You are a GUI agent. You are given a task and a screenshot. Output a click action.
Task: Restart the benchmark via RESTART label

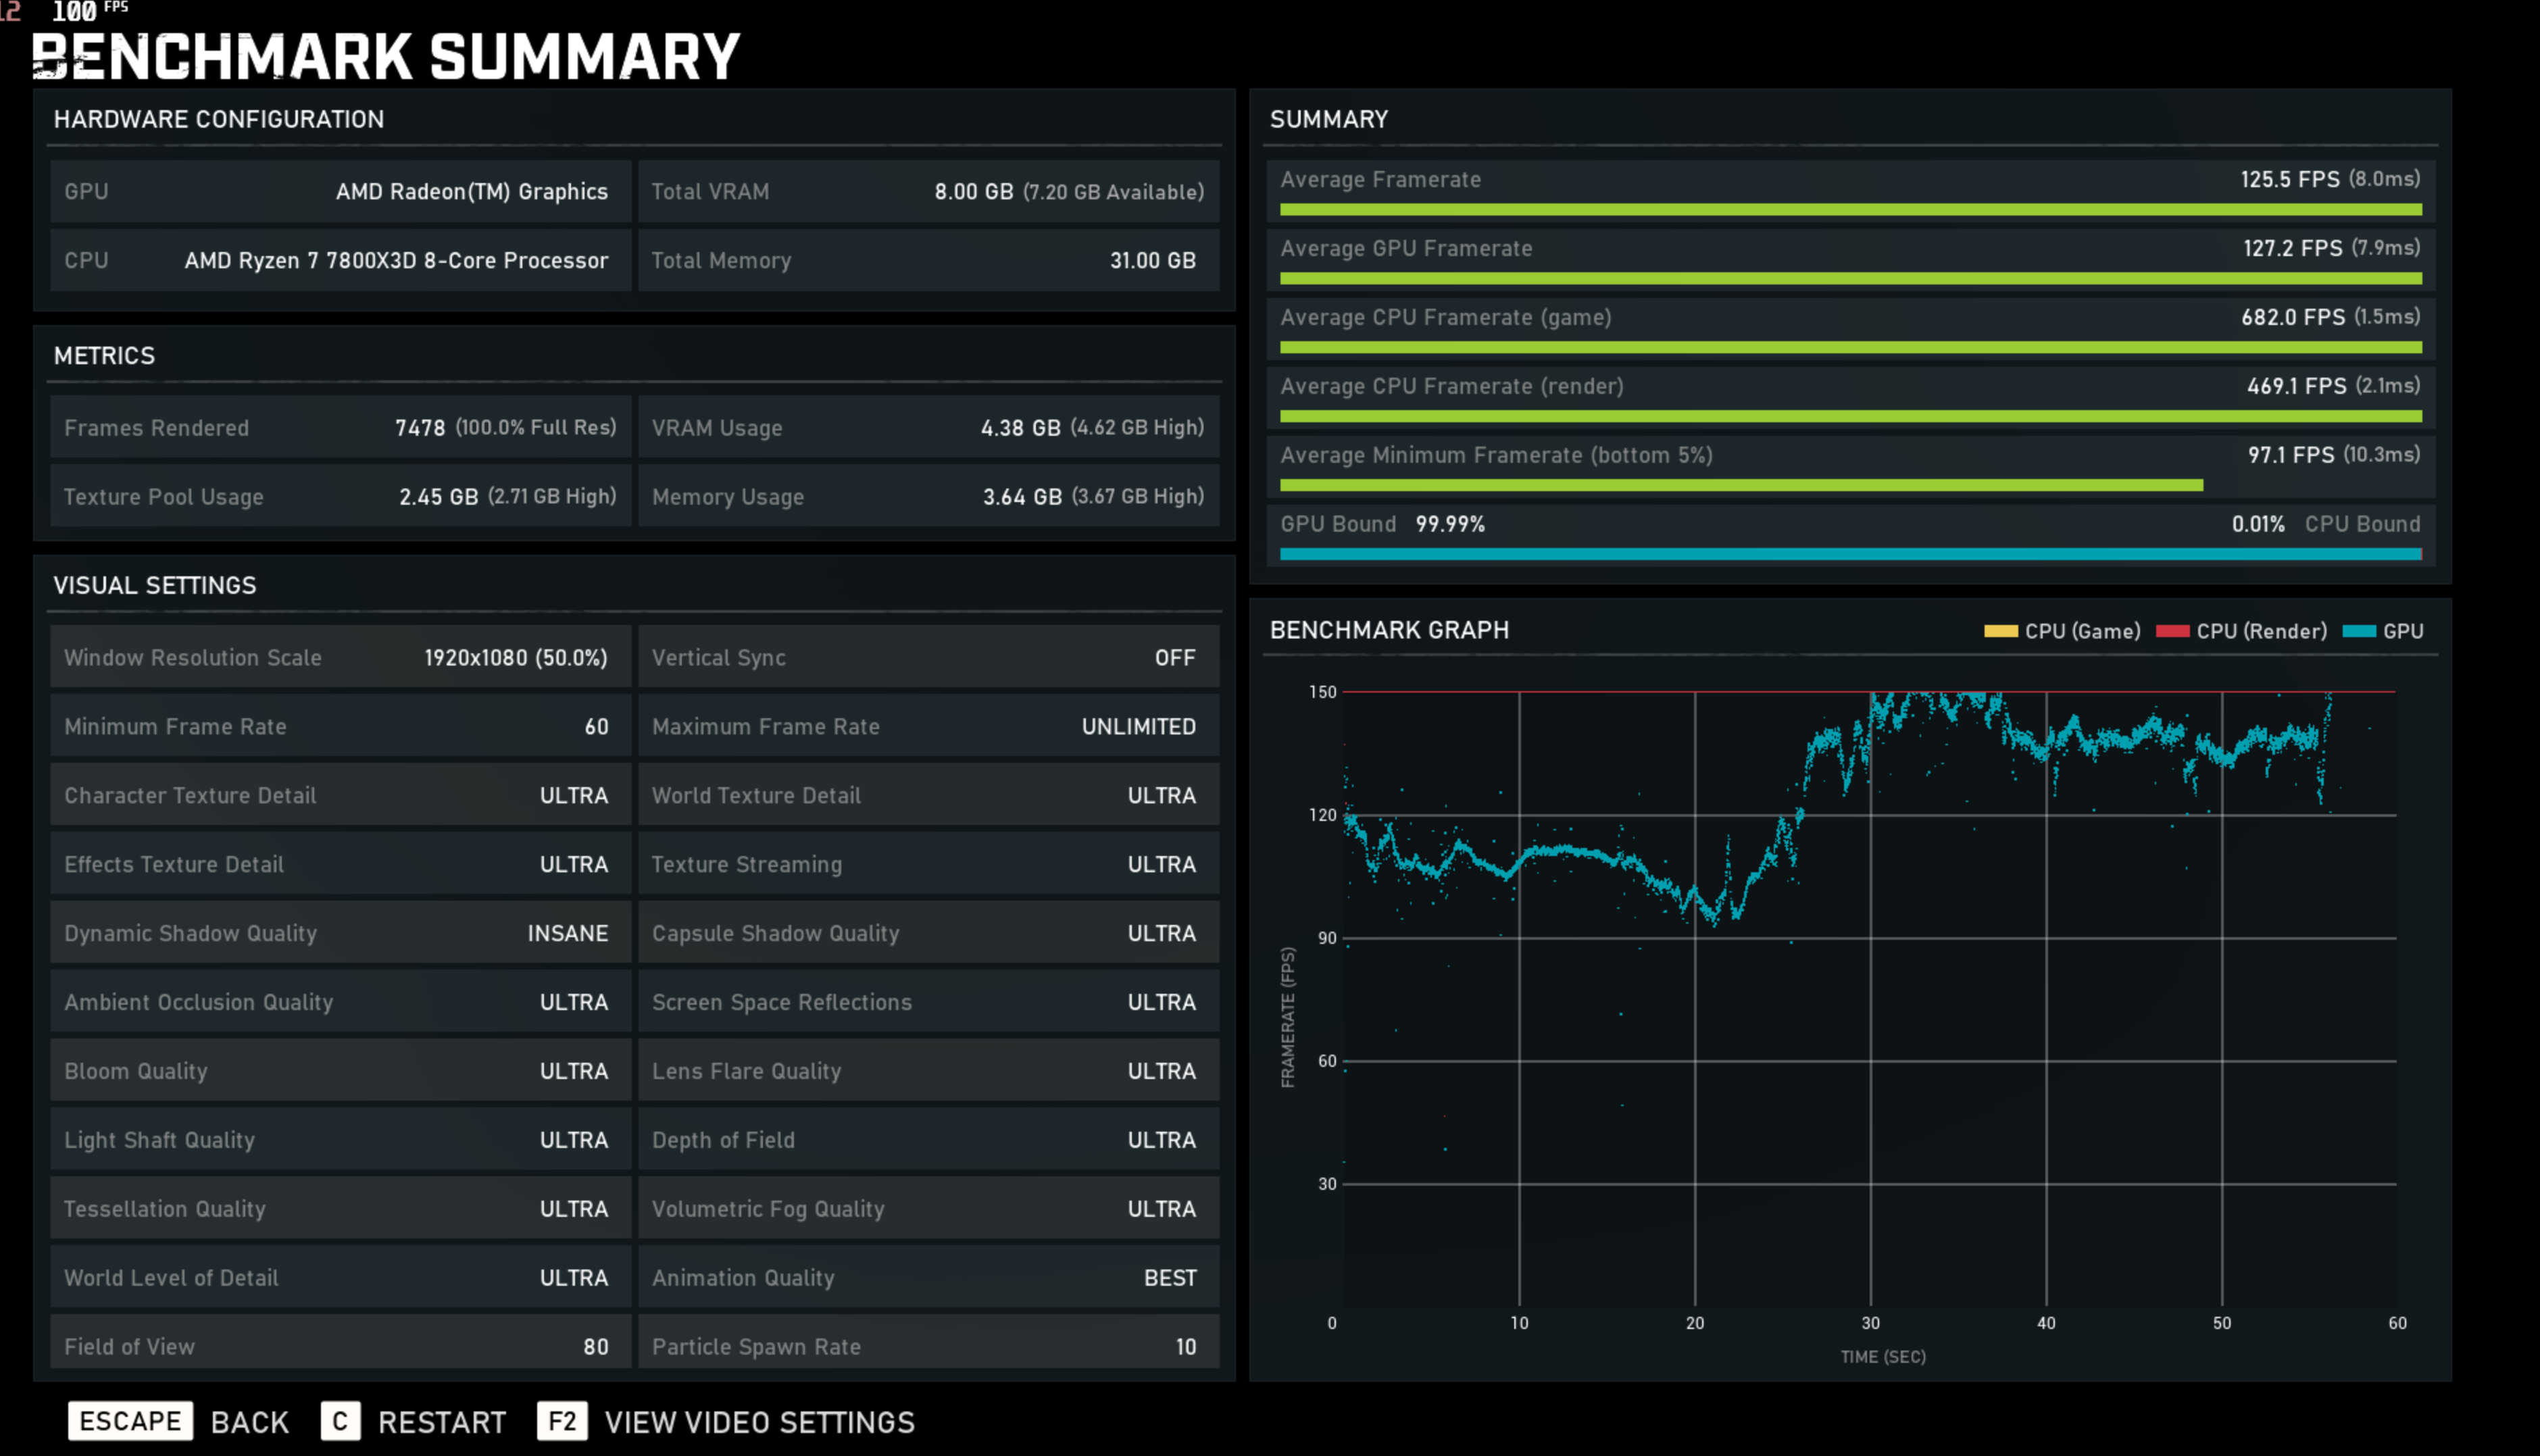point(442,1422)
